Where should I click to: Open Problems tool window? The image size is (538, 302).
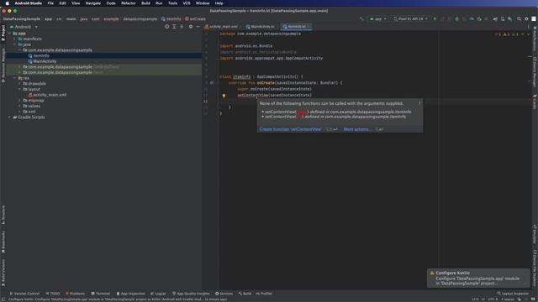pyautogui.click(x=75, y=294)
